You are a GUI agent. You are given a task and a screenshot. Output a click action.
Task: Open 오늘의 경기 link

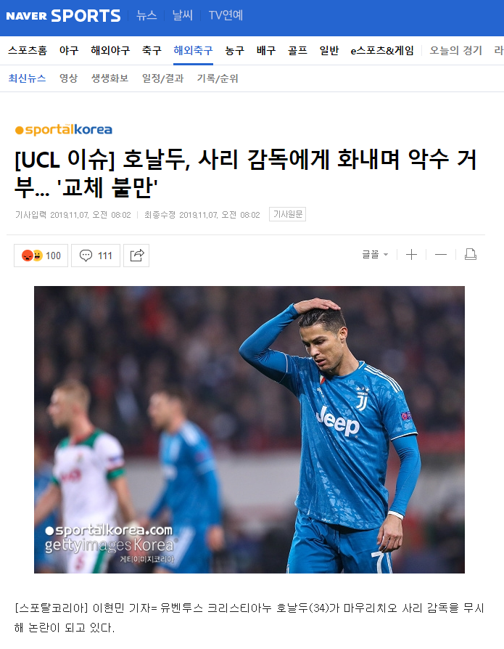pos(455,51)
